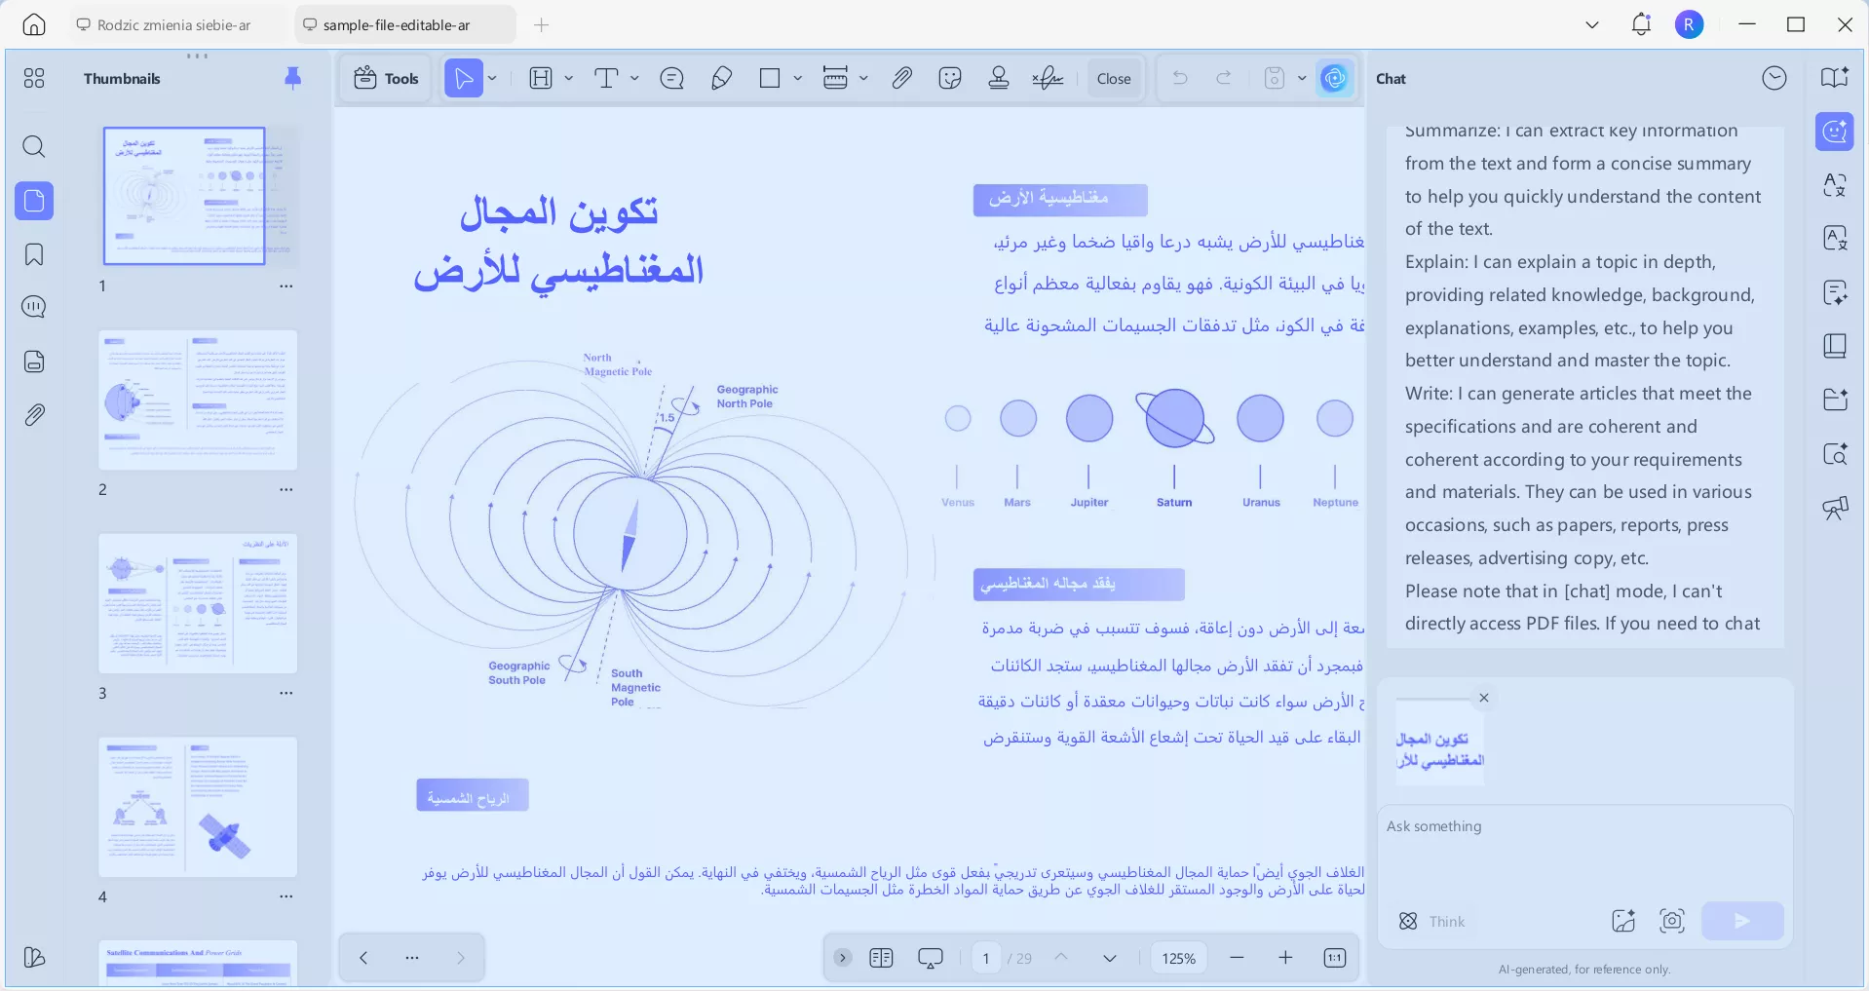This screenshot has width=1869, height=991.
Task: Toggle the two-page view at the bottom bar
Action: (882, 958)
